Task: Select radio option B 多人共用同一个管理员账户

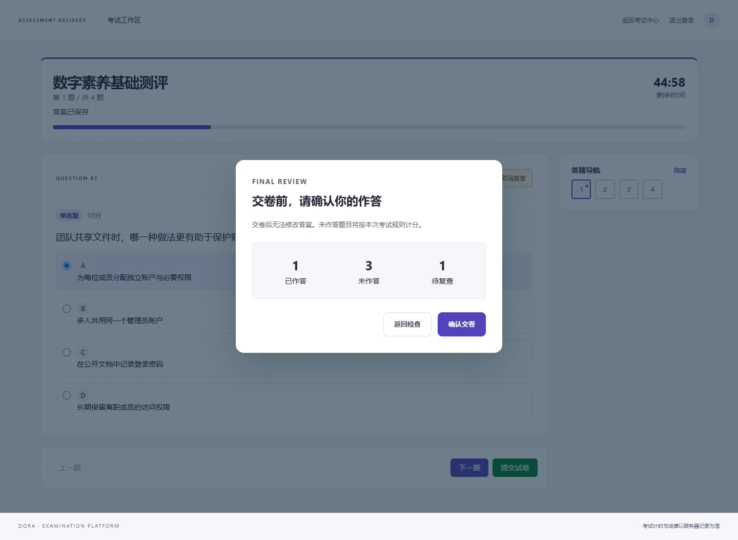Action: (67, 309)
